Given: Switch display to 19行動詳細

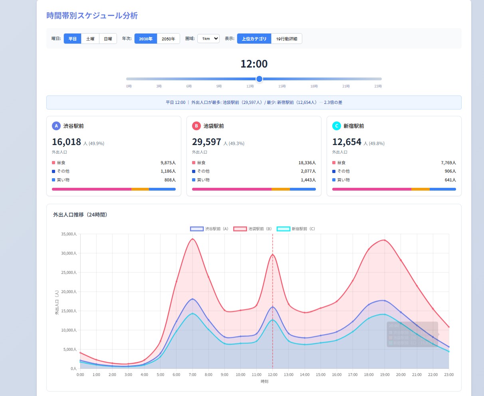Looking at the screenshot, I should 287,39.
